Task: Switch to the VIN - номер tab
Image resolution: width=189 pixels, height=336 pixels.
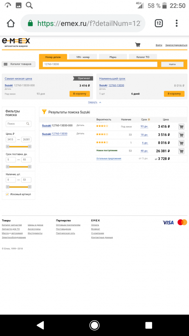Action: pos(83,57)
